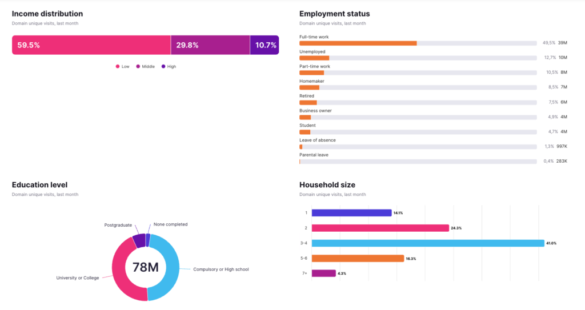Viewport: 585px width, 310px height.
Task: Select the 59.5% low income bar segment
Action: [x=91, y=45]
